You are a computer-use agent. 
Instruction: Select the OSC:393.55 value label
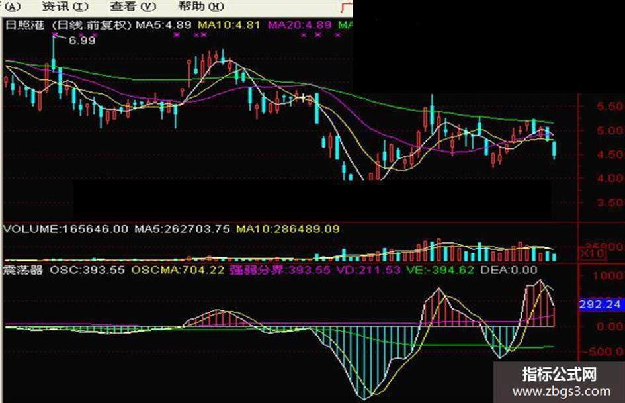(x=87, y=270)
